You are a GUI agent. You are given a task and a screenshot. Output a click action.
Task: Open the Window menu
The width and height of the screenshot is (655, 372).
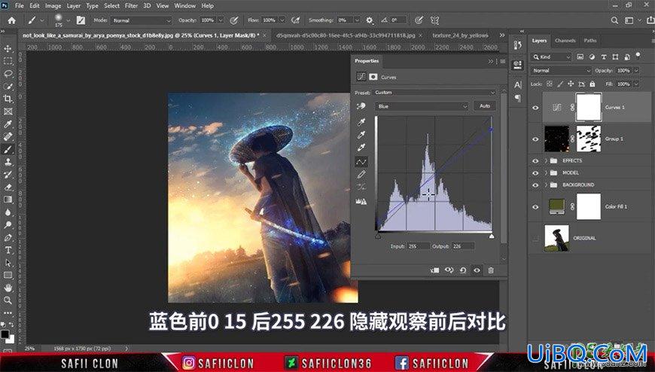[x=184, y=6]
